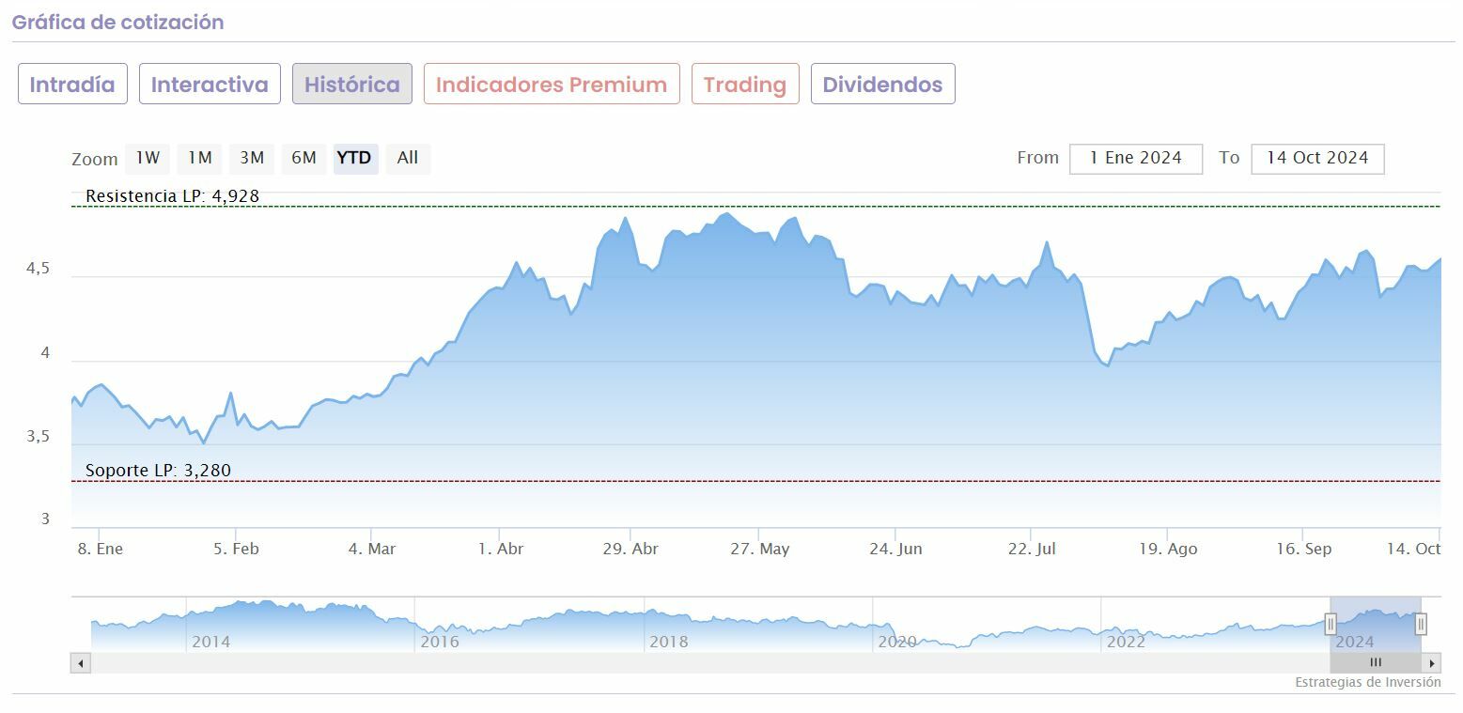Select the 3M zoom range
The height and width of the screenshot is (713, 1463).
(252, 158)
